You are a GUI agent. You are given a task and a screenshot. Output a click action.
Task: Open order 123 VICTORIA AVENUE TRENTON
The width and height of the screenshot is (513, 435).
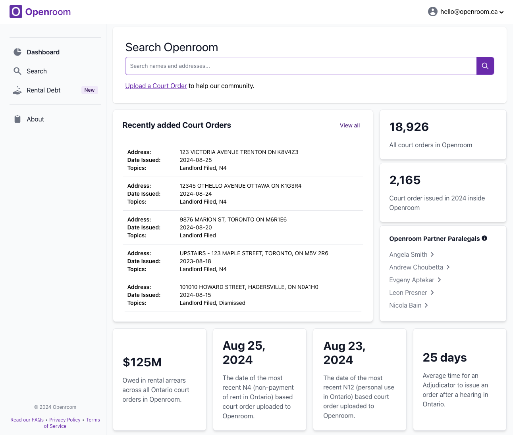[243, 160]
